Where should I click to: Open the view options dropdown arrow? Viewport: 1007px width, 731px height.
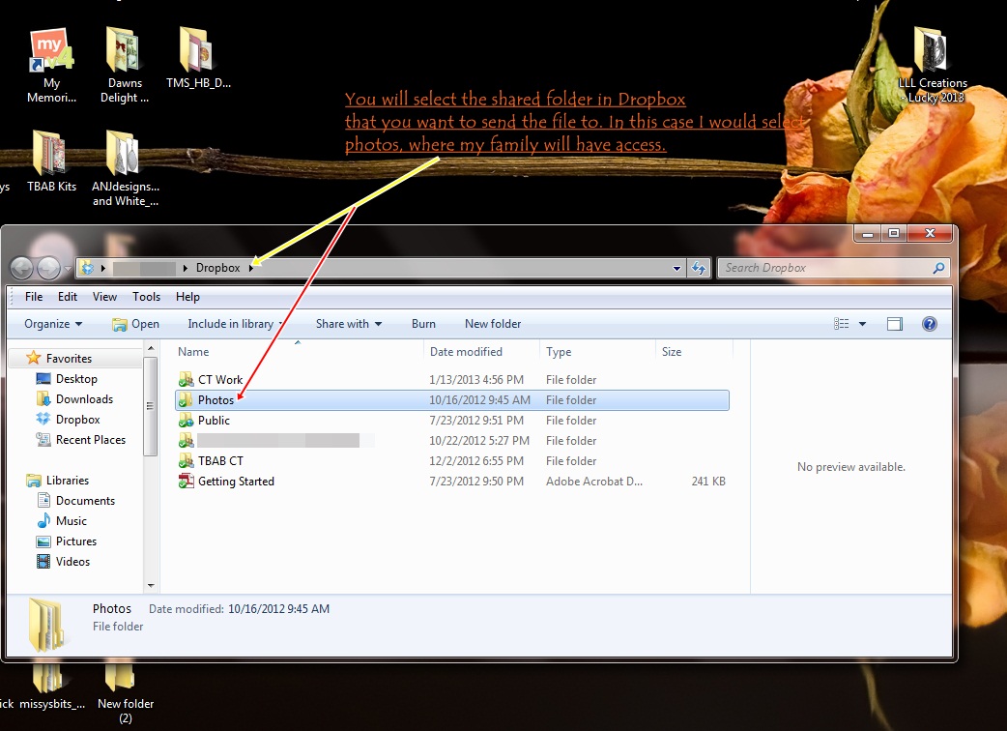pyautogui.click(x=862, y=324)
